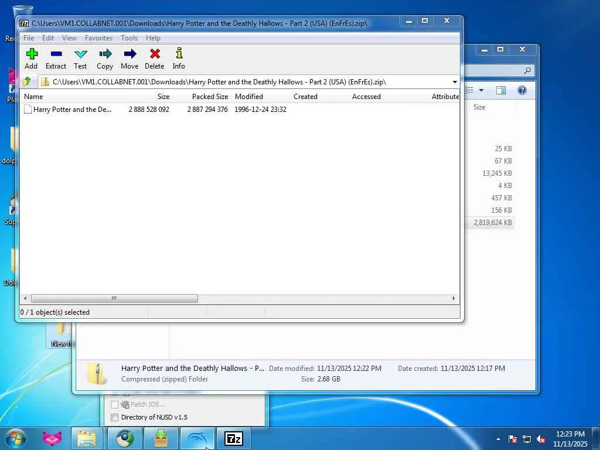Click the Copy toolbar icon
This screenshot has width=600, height=450.
pyautogui.click(x=105, y=59)
